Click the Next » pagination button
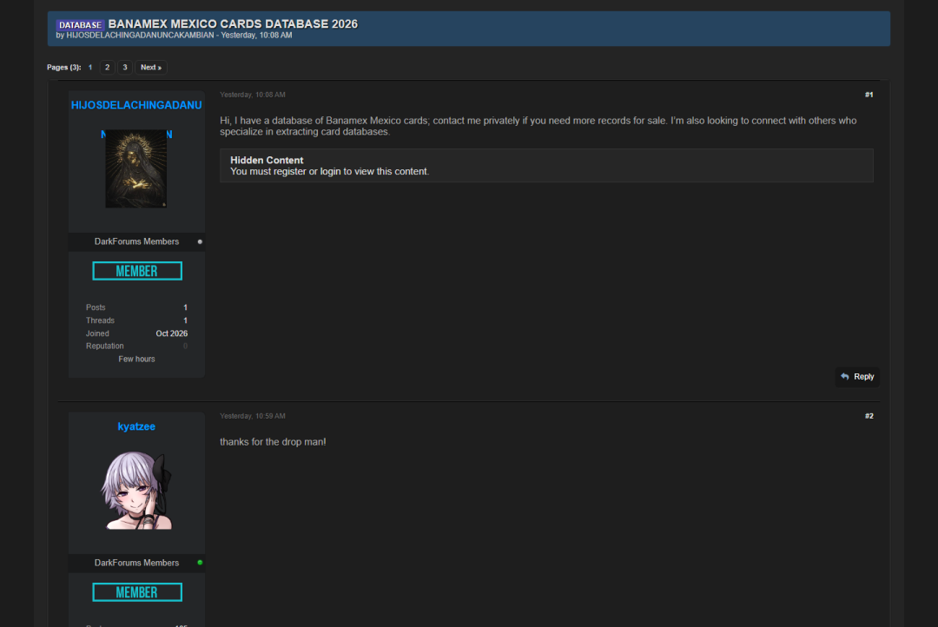Screen dimensions: 938x627 pos(151,67)
